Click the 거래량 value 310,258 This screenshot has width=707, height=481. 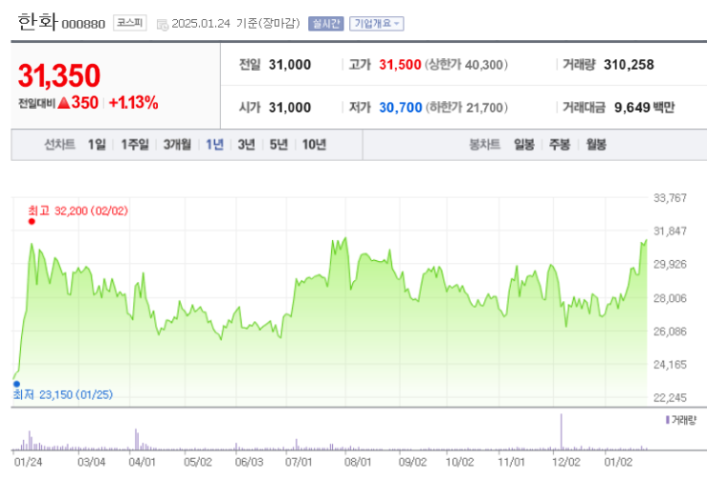(x=629, y=65)
